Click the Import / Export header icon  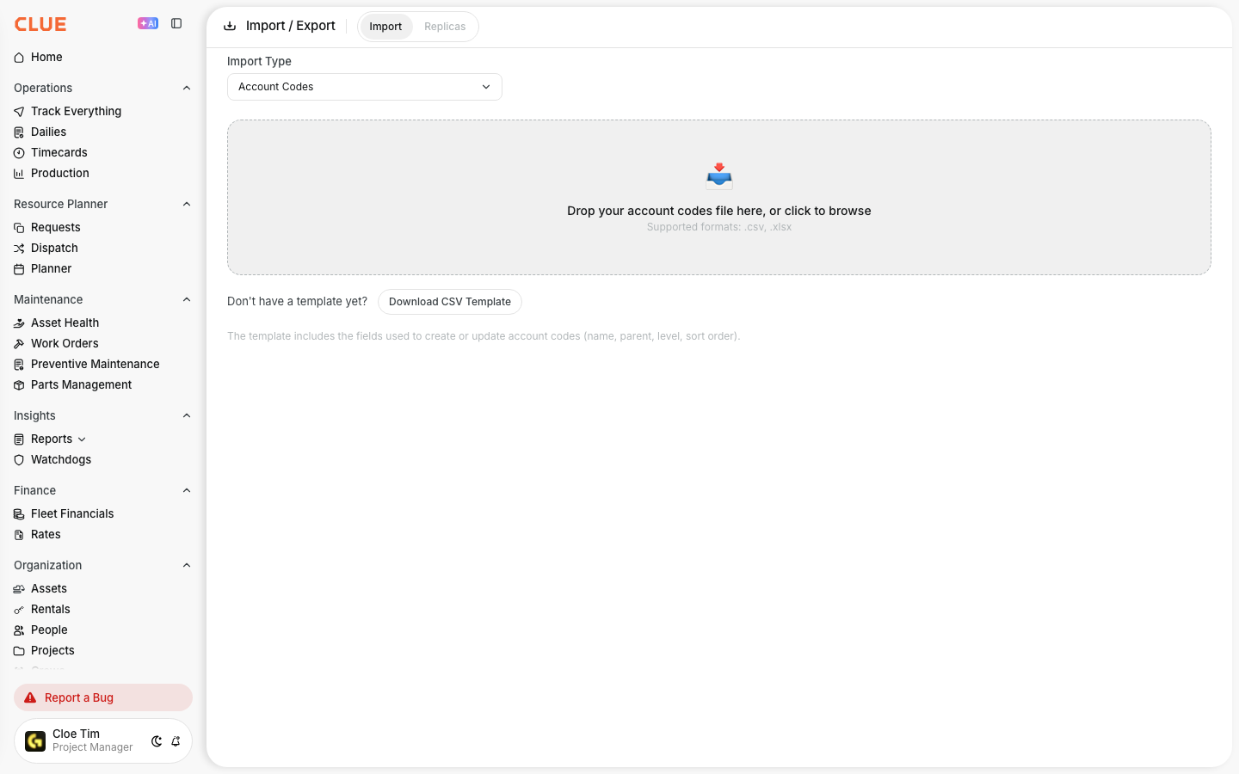pyautogui.click(x=230, y=26)
